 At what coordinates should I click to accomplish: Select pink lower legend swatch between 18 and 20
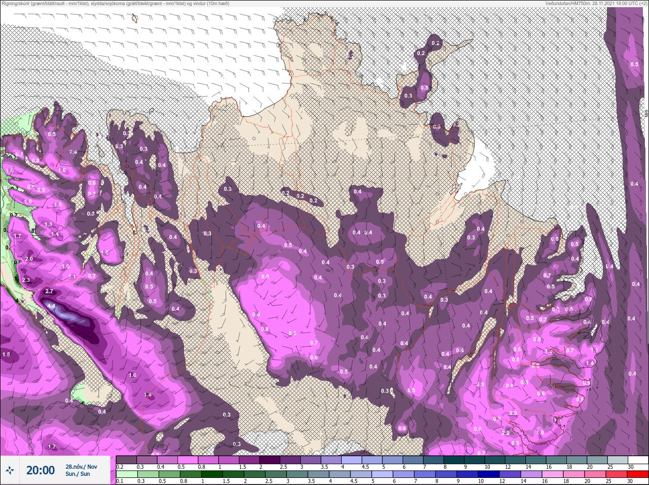point(575,474)
